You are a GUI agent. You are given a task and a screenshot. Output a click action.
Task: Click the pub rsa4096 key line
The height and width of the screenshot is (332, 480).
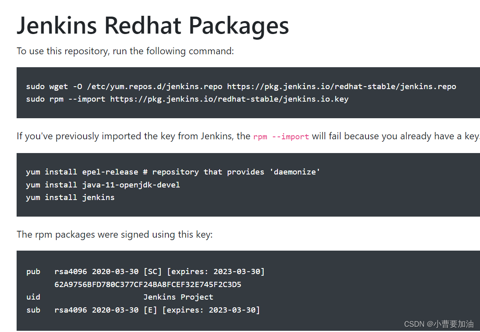point(145,272)
